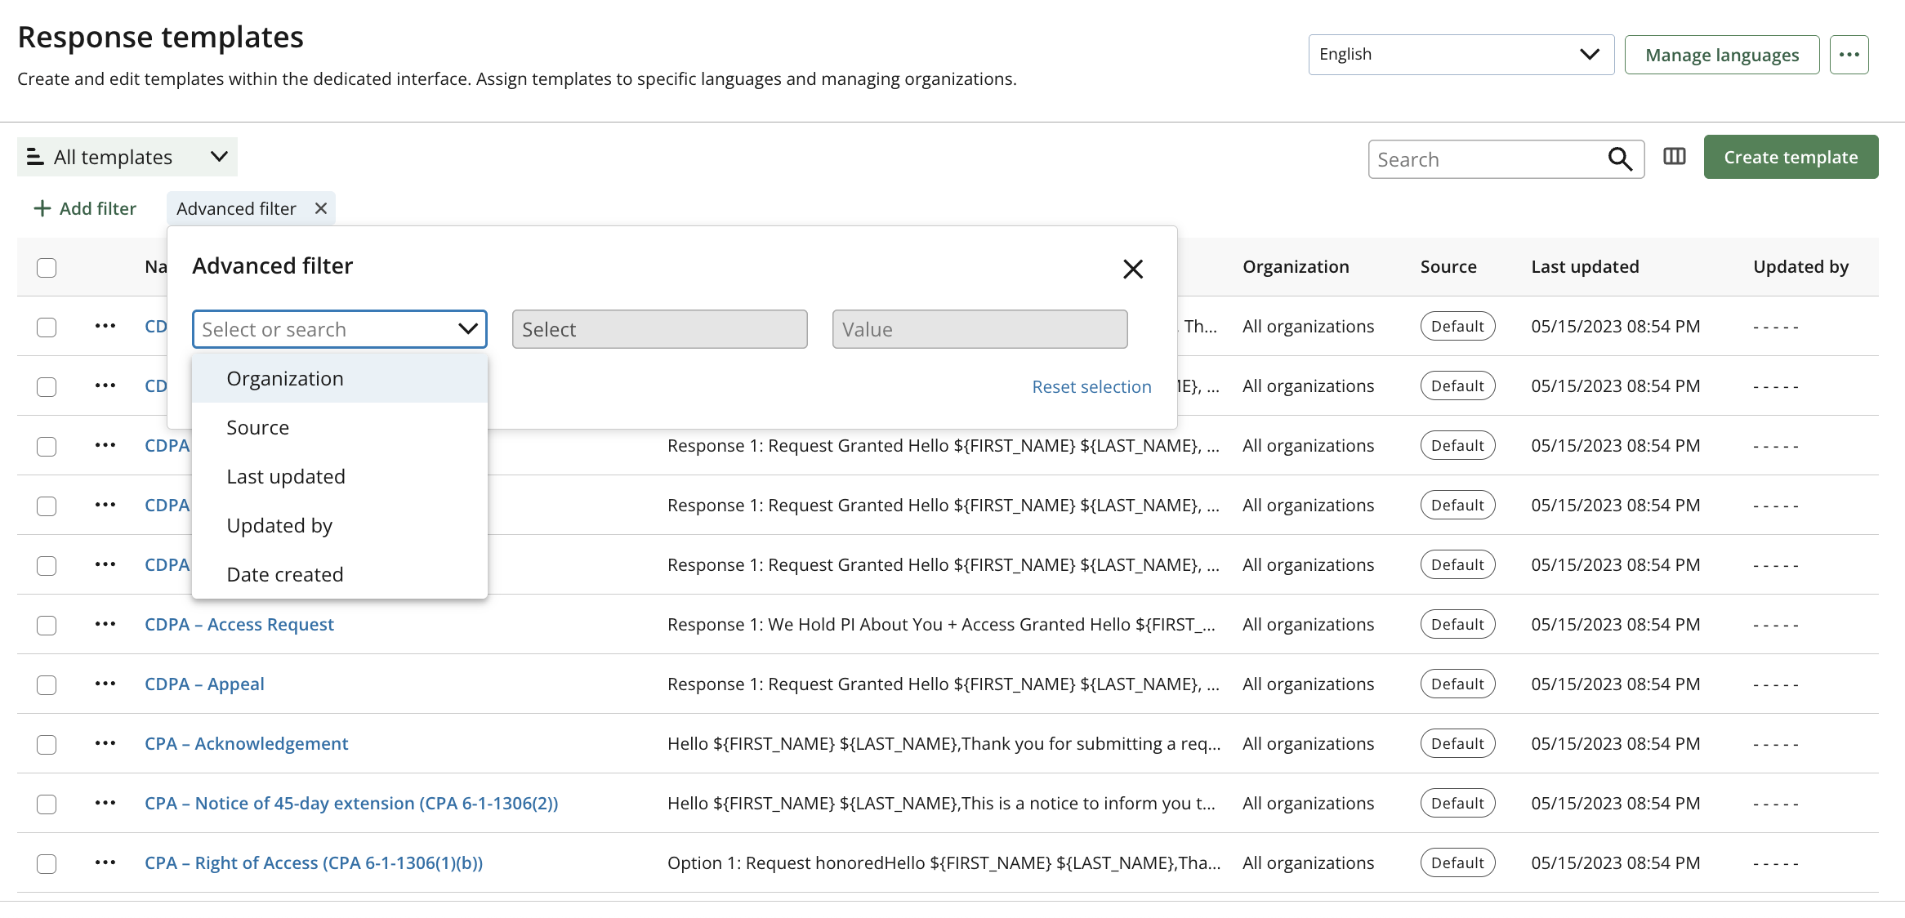
Task: Open the header three-dot more menu
Action: coord(1849,55)
